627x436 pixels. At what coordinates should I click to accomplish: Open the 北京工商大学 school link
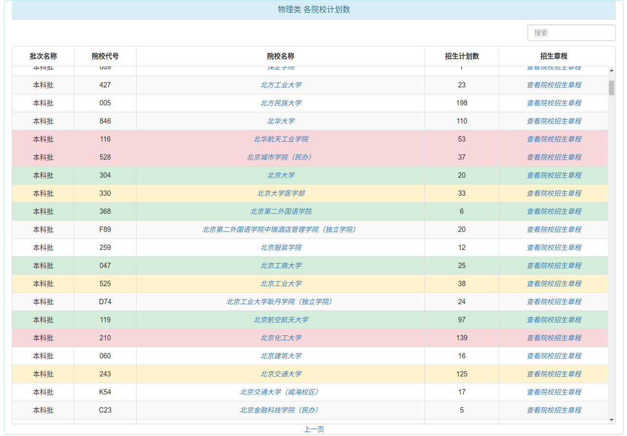(281, 266)
